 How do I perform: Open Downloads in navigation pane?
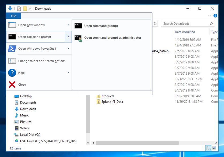pyautogui.click(x=28, y=109)
